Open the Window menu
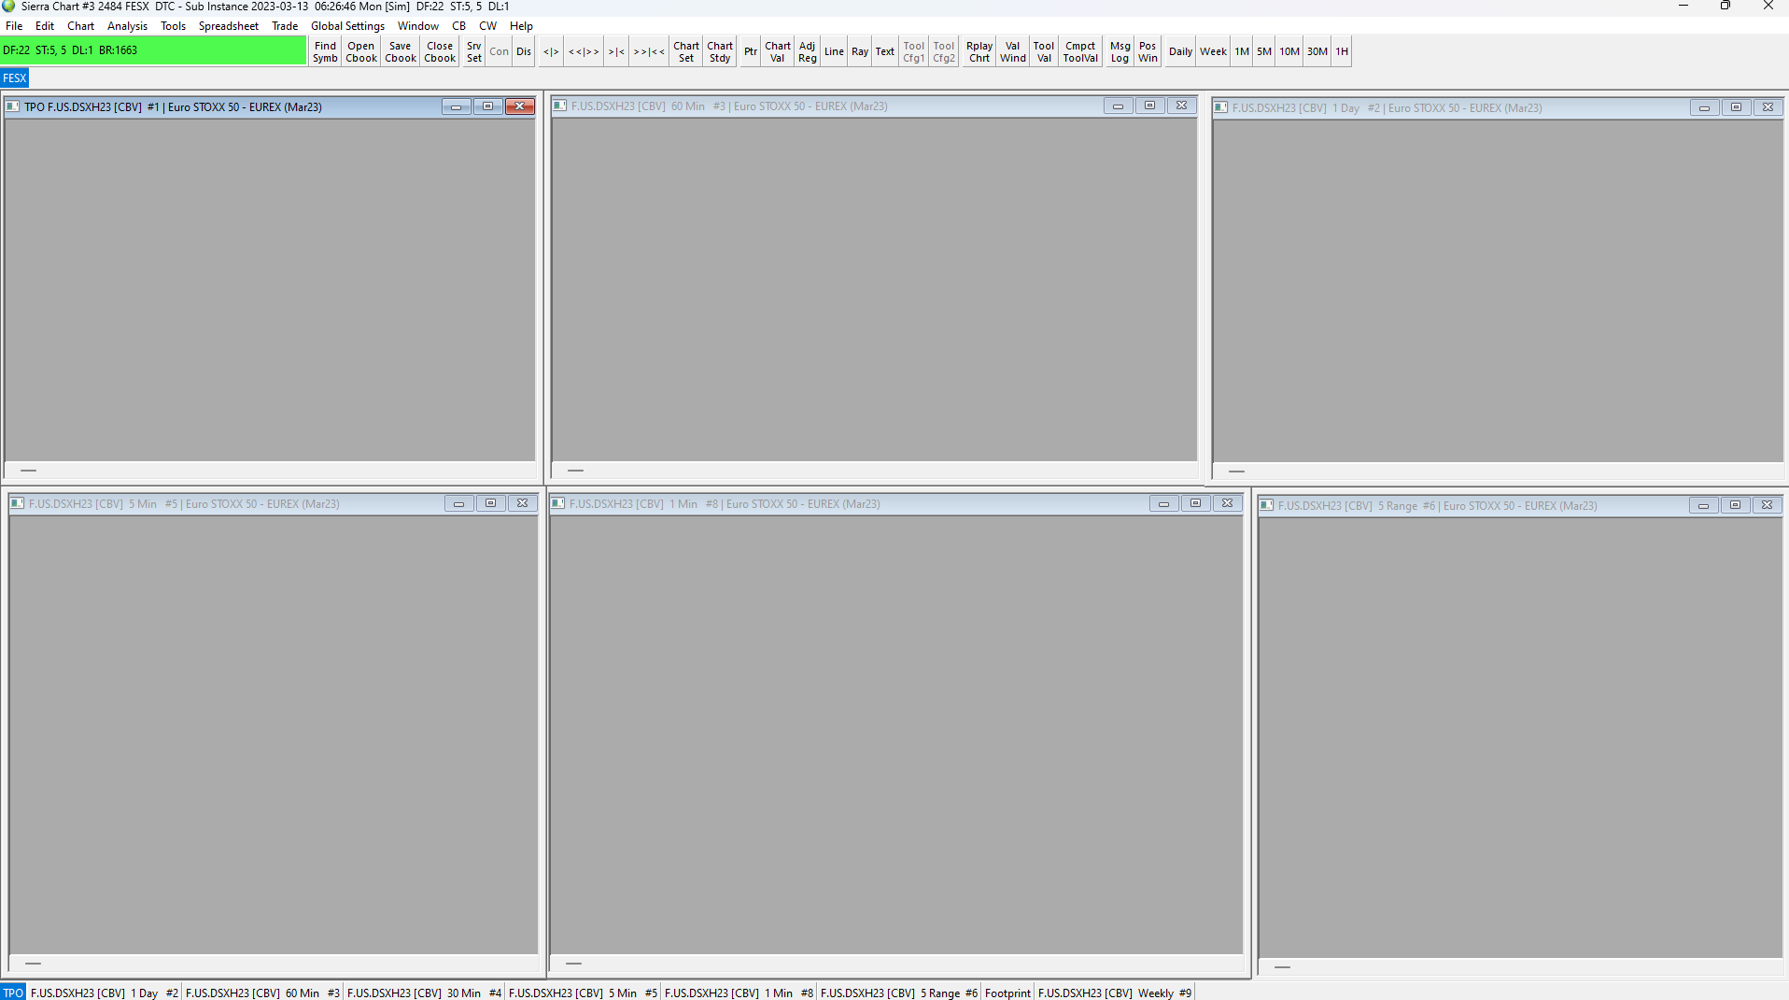1789x1000 pixels. coord(417,26)
